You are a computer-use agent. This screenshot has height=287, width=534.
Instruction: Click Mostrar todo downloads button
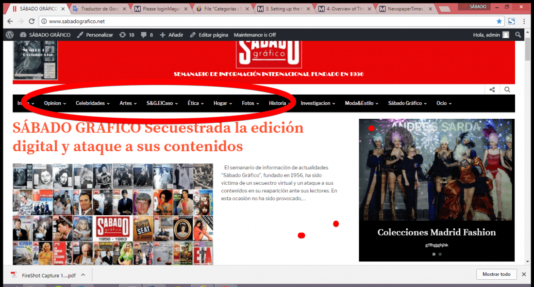click(x=496, y=274)
